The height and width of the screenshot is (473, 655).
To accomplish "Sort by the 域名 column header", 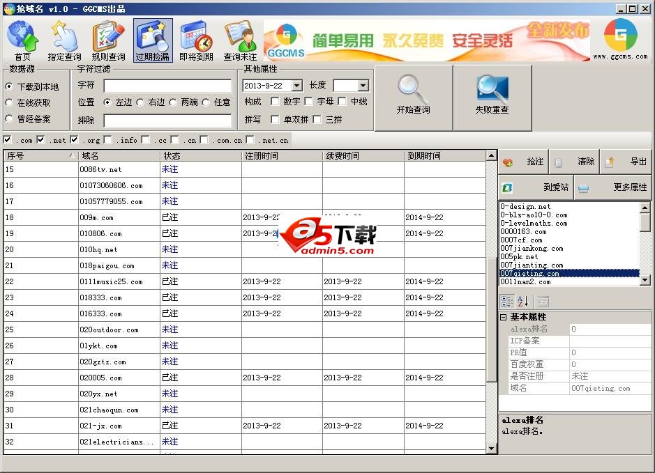I will 119,156.
